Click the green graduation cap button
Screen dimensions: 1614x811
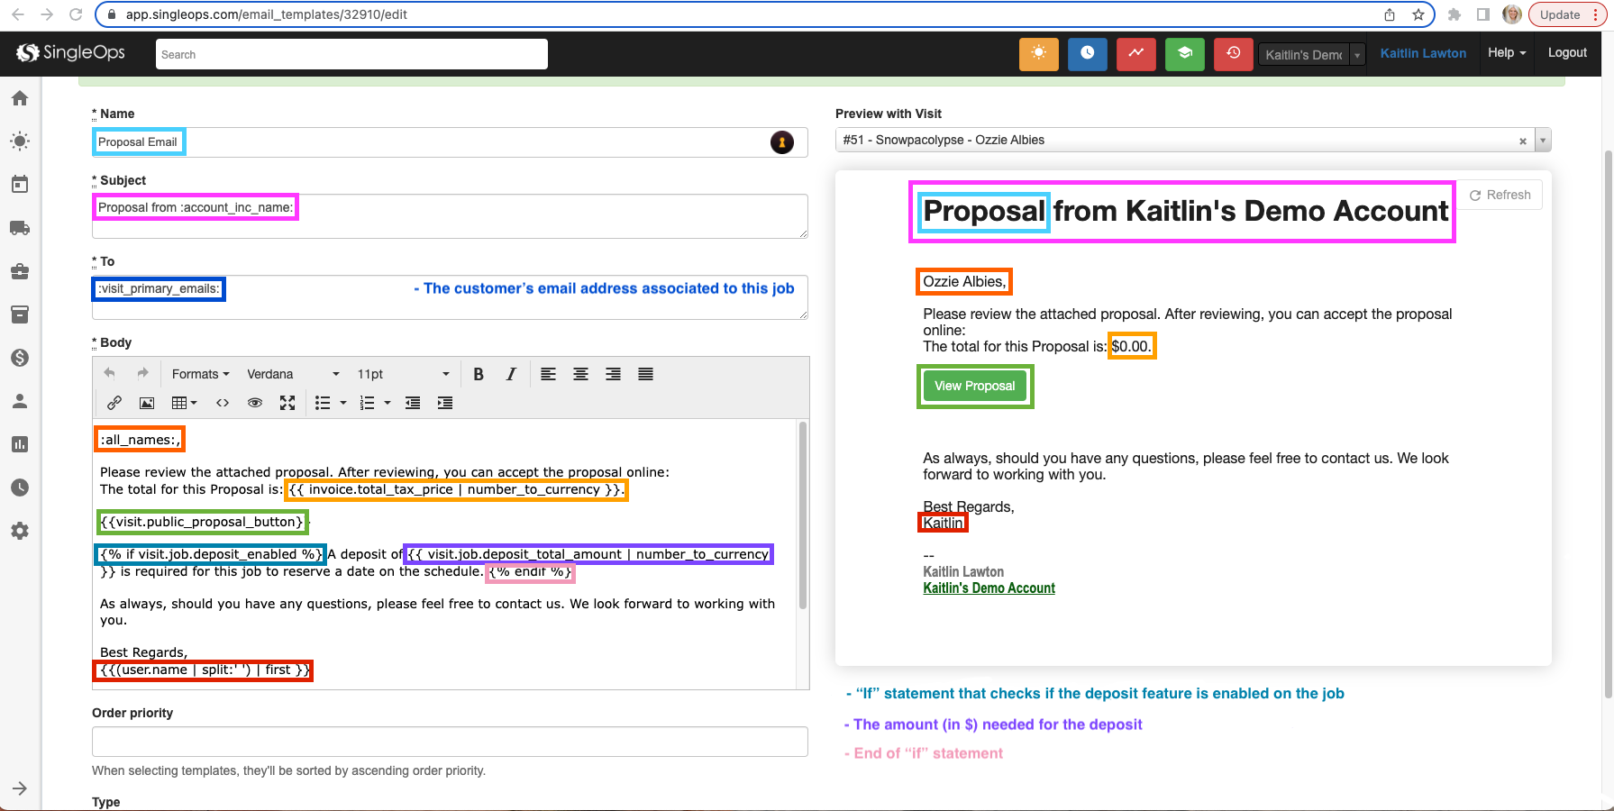[1184, 54]
